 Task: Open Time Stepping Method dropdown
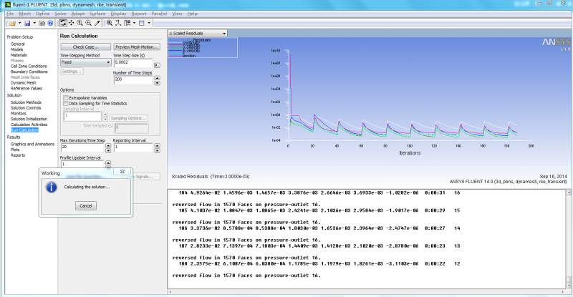[85, 62]
